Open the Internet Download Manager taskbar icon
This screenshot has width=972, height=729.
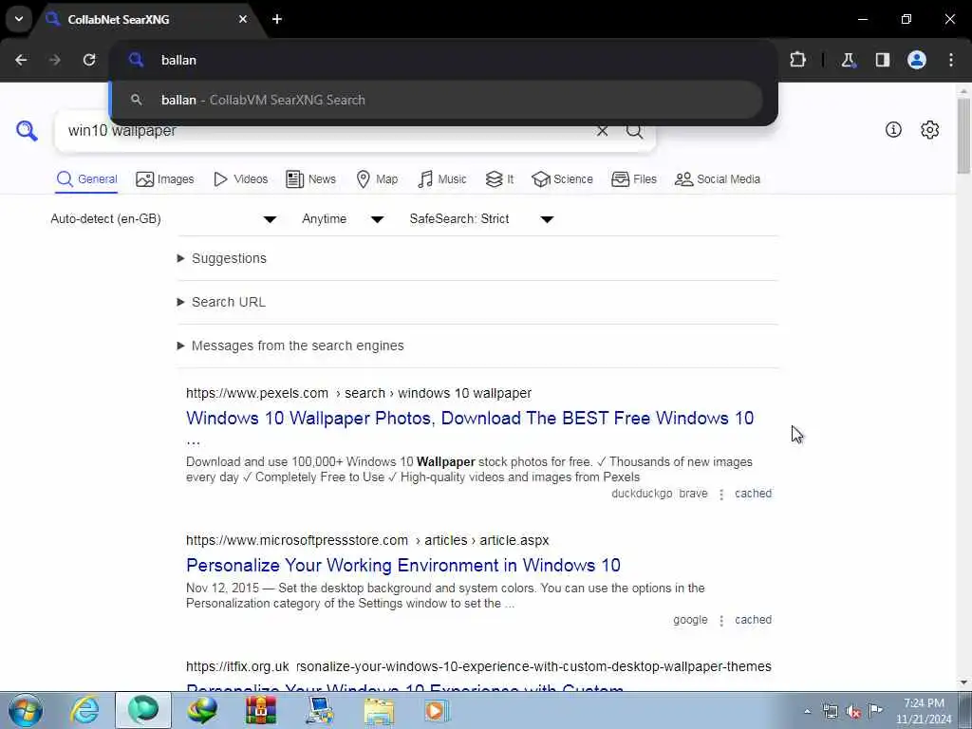click(203, 710)
